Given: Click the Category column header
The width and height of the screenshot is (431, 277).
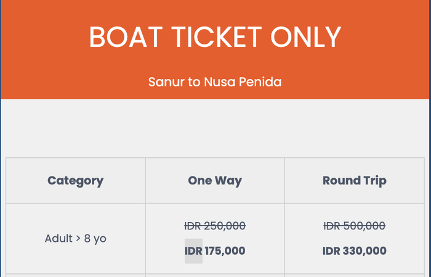Looking at the screenshot, I should click(x=76, y=181).
